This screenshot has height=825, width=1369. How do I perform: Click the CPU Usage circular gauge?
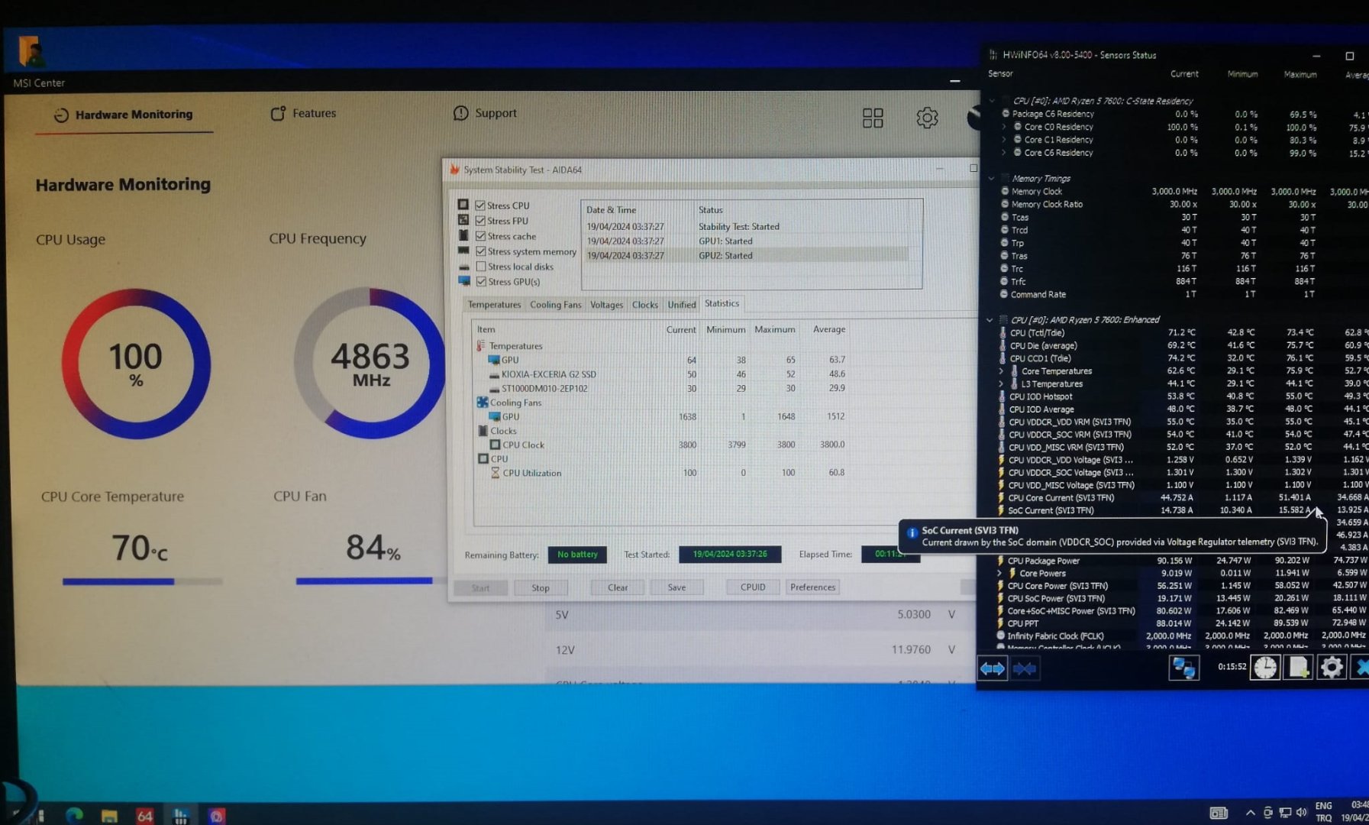[136, 364]
